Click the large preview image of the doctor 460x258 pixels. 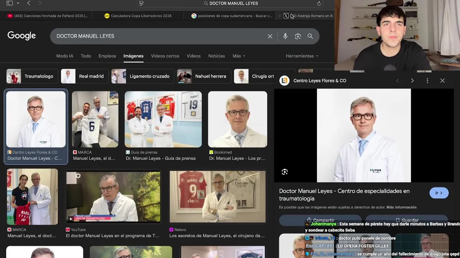pyautogui.click(x=364, y=135)
